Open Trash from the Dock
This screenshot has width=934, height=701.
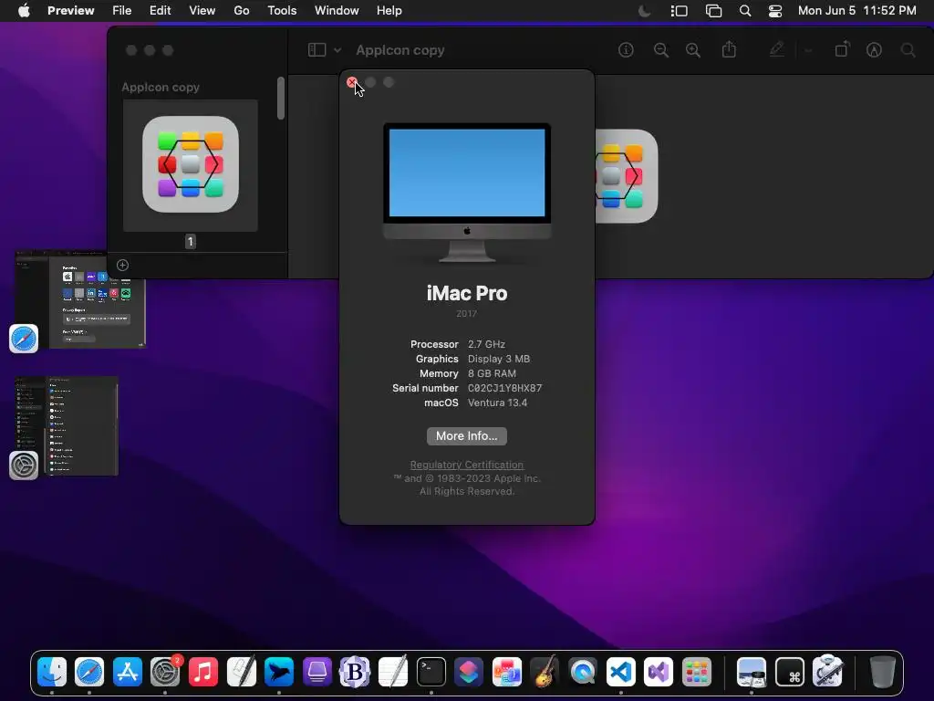[882, 672]
